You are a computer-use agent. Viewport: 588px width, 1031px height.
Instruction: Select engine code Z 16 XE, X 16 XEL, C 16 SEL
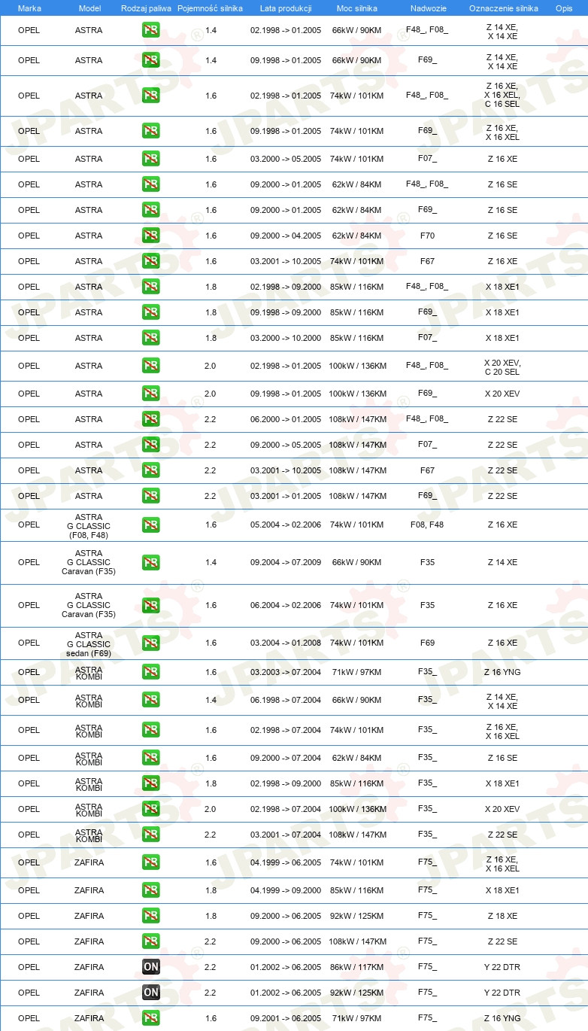coord(502,96)
